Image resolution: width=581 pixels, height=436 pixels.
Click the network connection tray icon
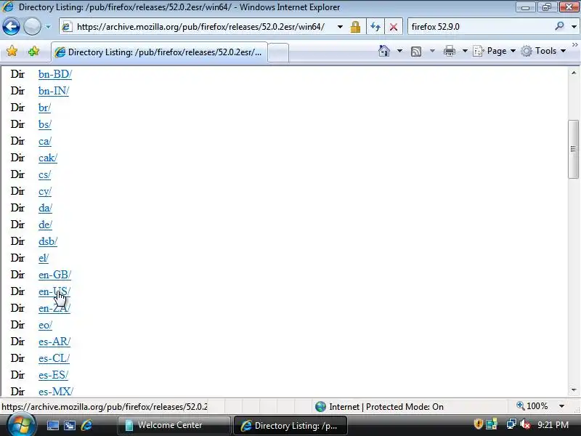pos(511,424)
